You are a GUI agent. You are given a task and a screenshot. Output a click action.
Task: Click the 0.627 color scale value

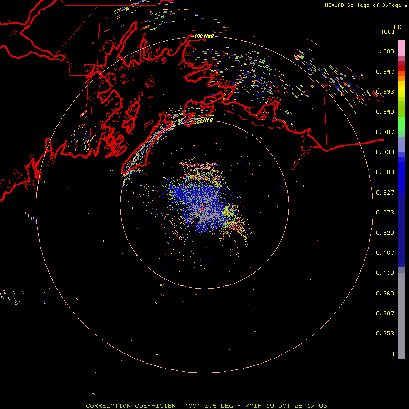[x=385, y=193]
